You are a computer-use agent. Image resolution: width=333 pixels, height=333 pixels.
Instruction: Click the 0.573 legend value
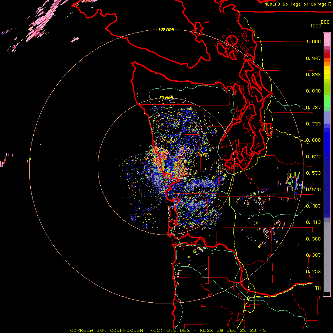(x=313, y=173)
